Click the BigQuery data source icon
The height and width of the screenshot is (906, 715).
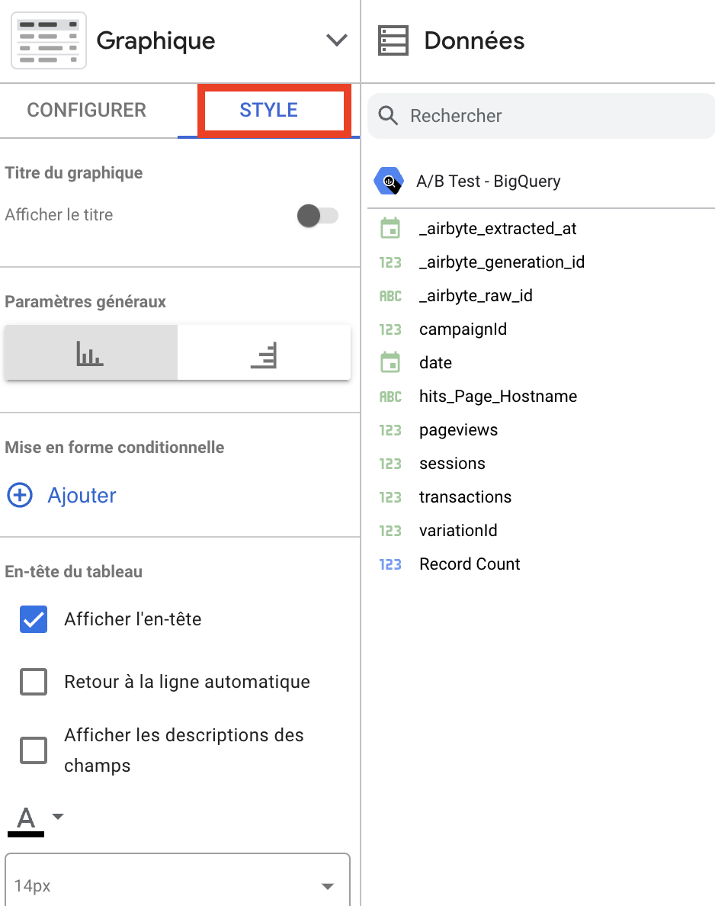coord(389,181)
